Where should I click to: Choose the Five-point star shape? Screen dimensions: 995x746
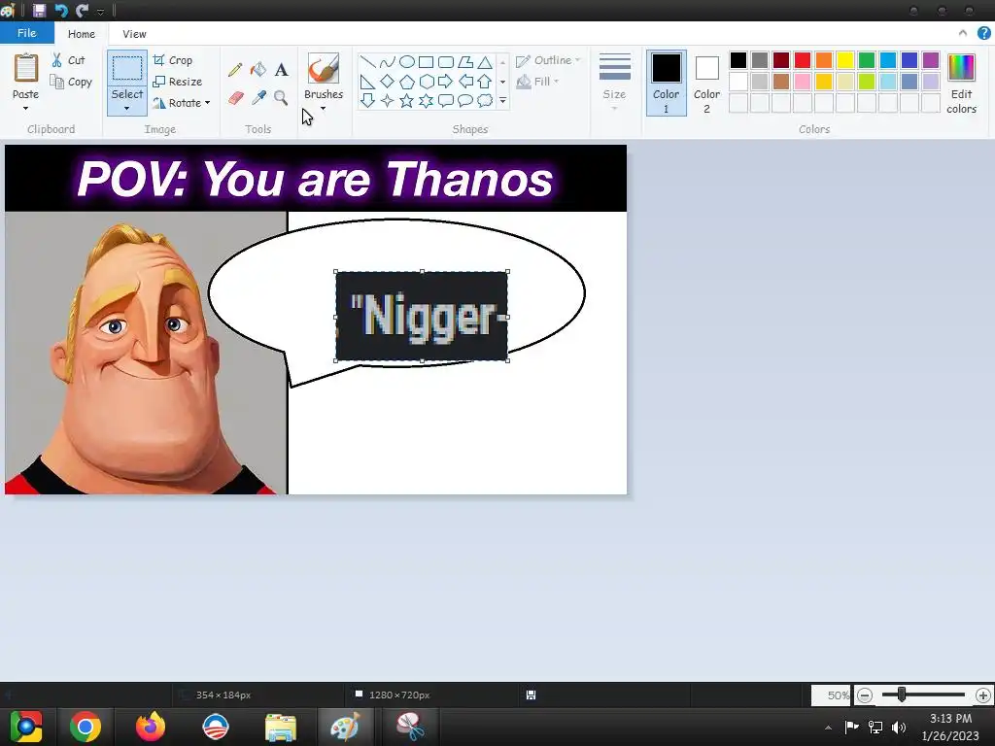coord(407,101)
